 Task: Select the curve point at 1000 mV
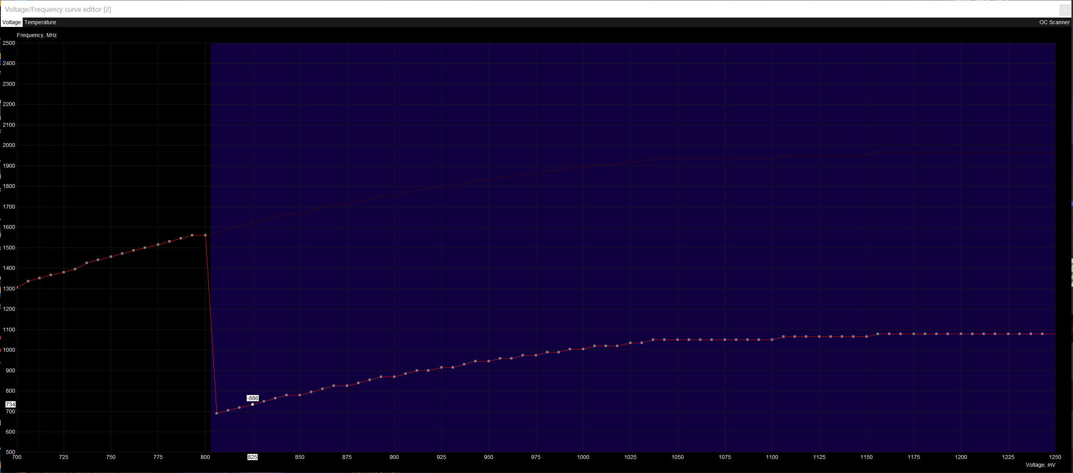(583, 349)
